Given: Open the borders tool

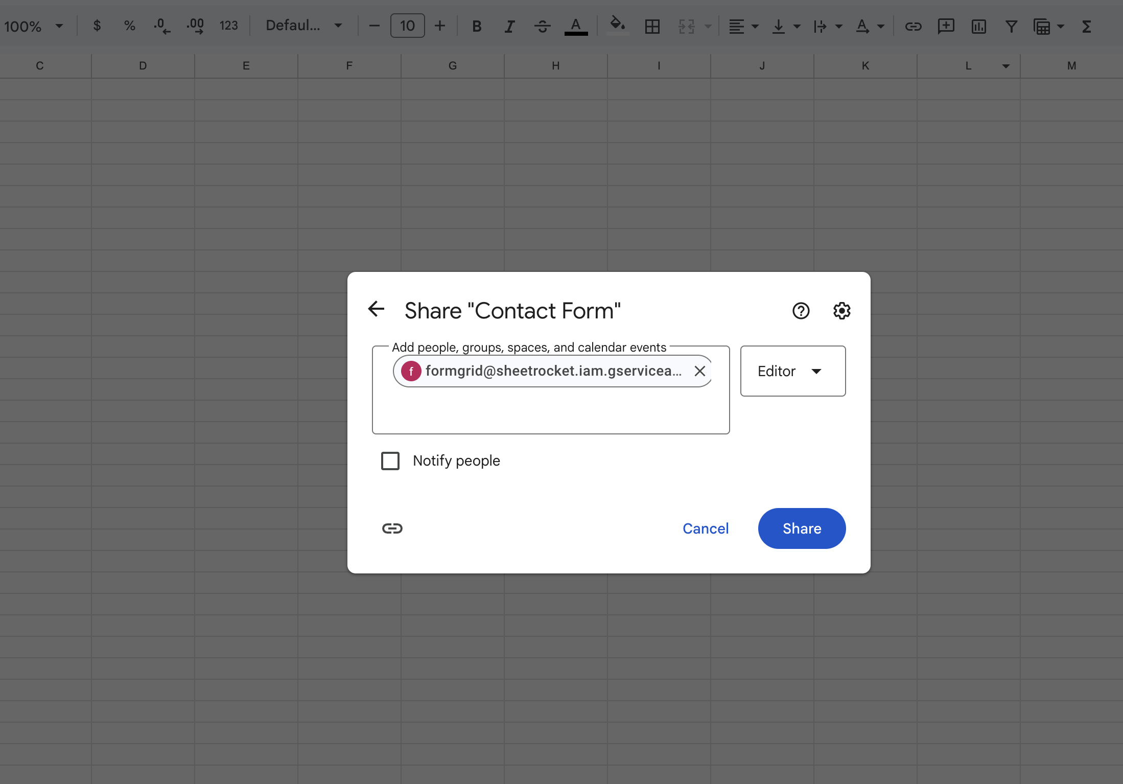Looking at the screenshot, I should 652,26.
